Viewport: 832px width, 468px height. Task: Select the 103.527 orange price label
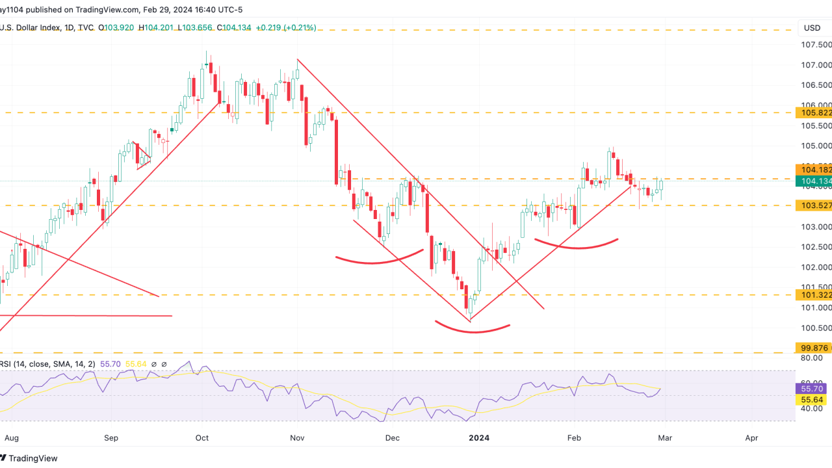(x=814, y=205)
